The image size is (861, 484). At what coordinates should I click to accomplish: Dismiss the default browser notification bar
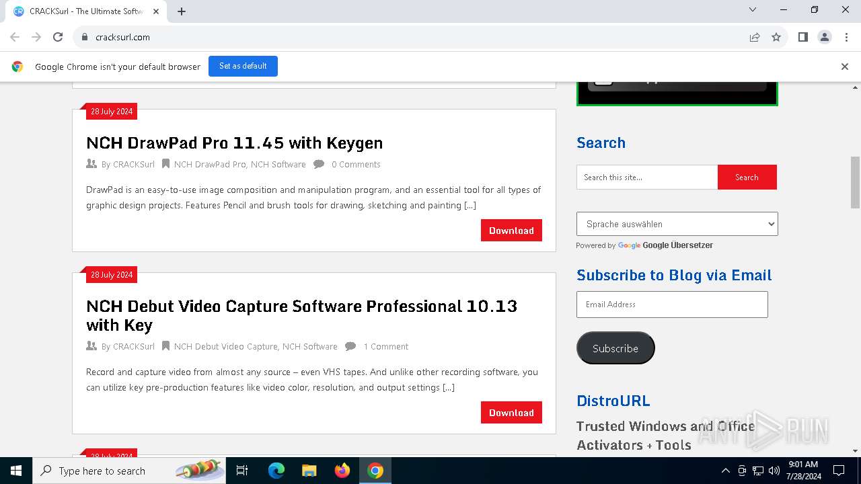tap(845, 66)
